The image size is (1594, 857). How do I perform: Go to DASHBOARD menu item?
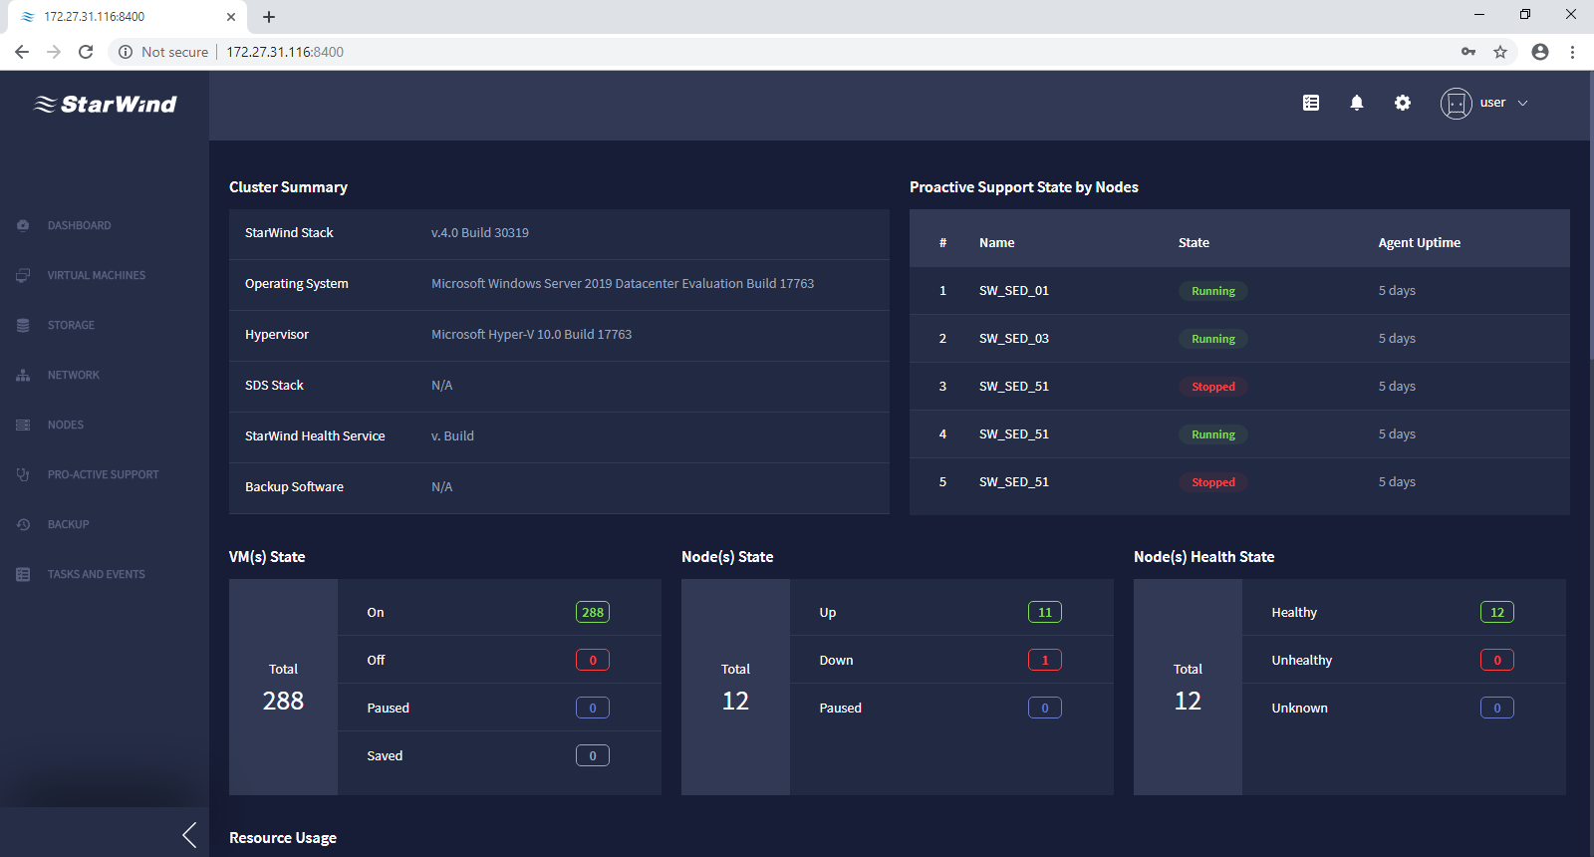click(80, 225)
